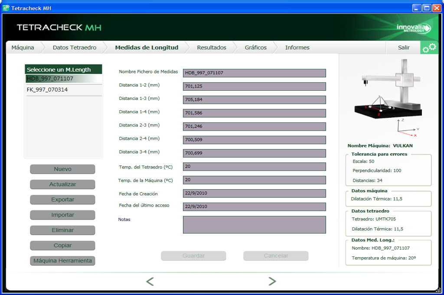Switch to the Informes tab
This screenshot has height=295, width=444.
[x=297, y=48]
